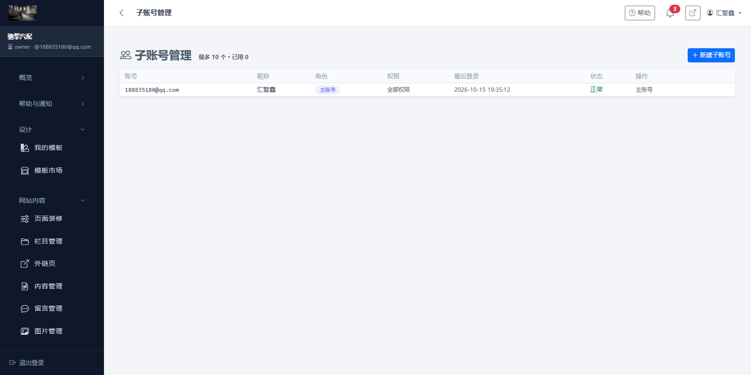Expand the 帮助与通知 menu section

(x=52, y=104)
